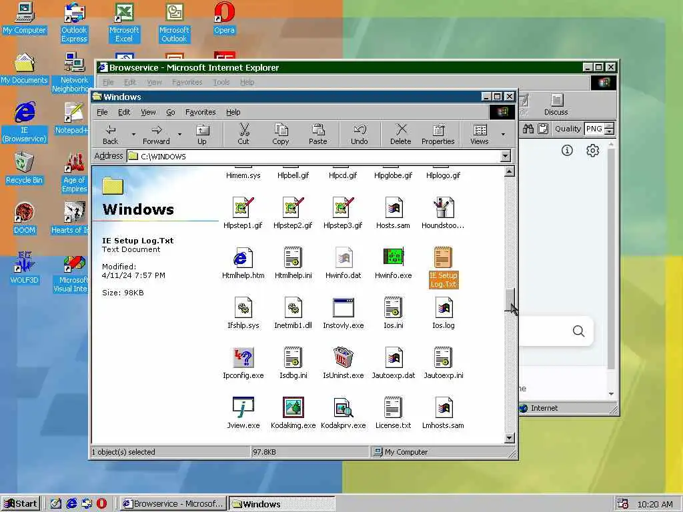Click the Views toolbar button
Image resolution: width=683 pixels, height=512 pixels.
480,133
